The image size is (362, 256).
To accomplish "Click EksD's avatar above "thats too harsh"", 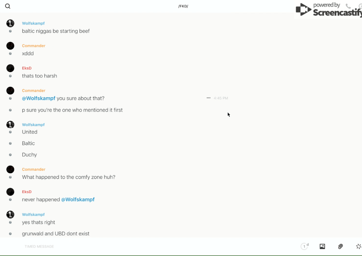I will 10,68.
